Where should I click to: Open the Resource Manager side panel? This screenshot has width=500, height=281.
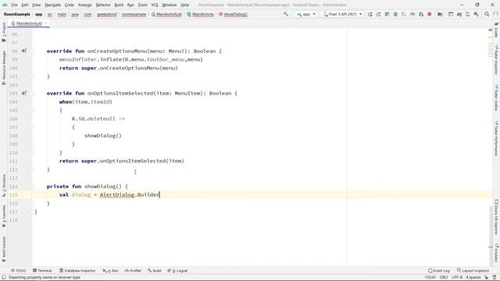point(4,68)
